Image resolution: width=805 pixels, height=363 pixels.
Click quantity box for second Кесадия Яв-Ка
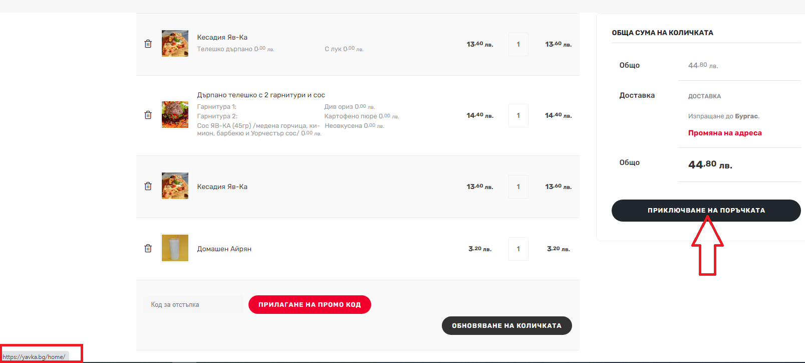[518, 187]
